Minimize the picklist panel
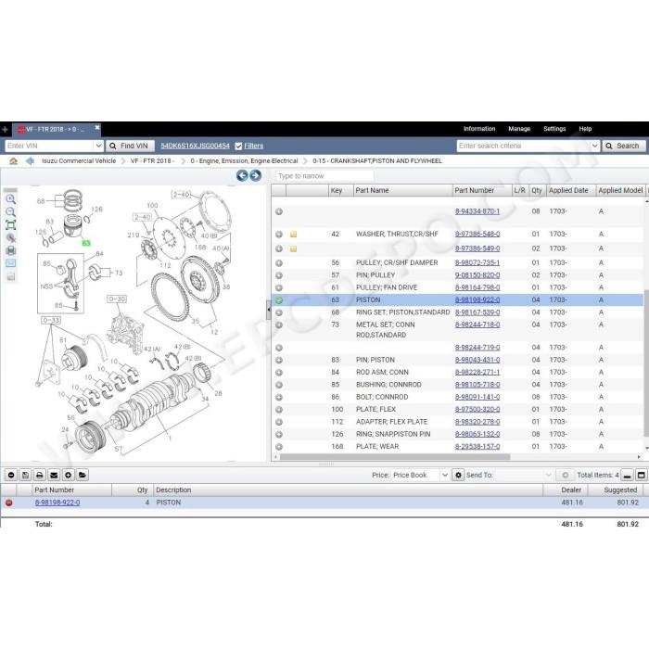 [x=627, y=475]
